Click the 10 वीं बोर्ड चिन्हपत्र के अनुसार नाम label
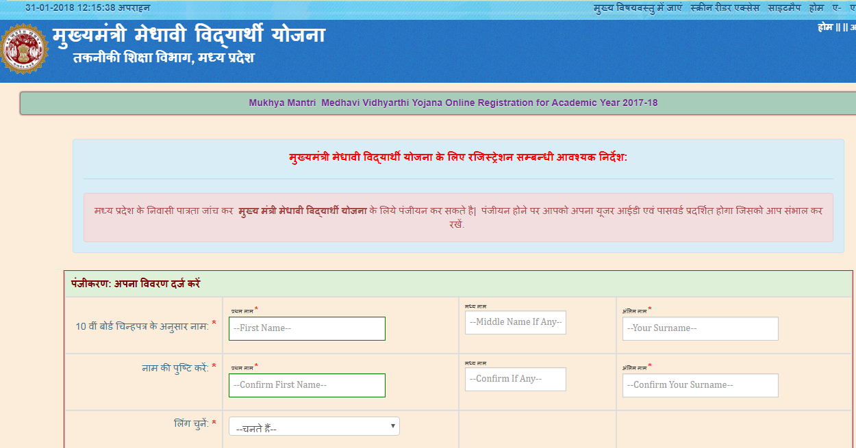Image resolution: width=856 pixels, height=448 pixels. coord(142,326)
